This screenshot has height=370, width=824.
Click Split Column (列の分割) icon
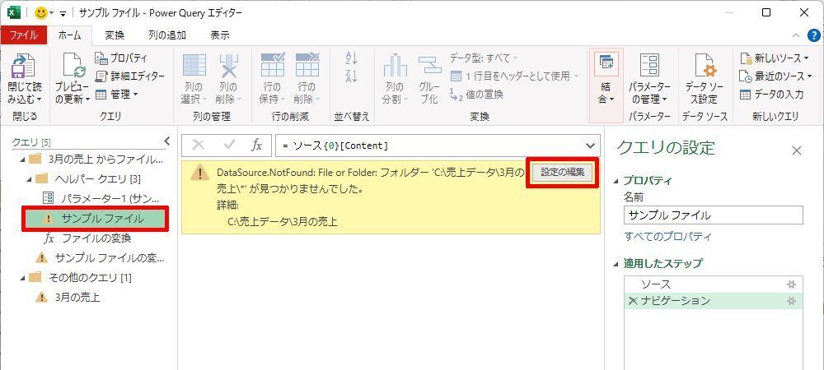396,65
